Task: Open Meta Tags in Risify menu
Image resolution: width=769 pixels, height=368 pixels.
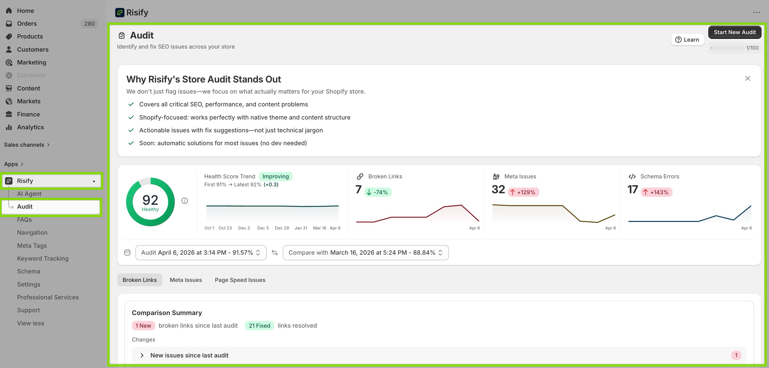Action: tap(32, 246)
